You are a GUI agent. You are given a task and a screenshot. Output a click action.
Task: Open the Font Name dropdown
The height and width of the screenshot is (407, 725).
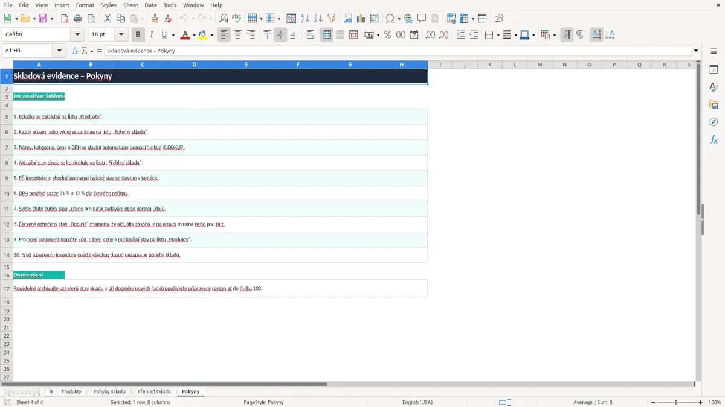coord(77,35)
